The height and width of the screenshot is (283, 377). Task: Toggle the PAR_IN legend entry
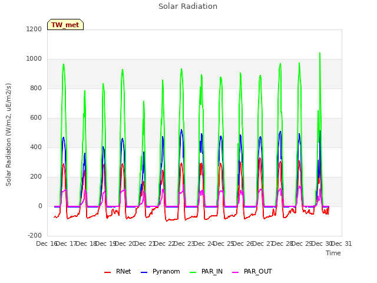(x=206, y=272)
